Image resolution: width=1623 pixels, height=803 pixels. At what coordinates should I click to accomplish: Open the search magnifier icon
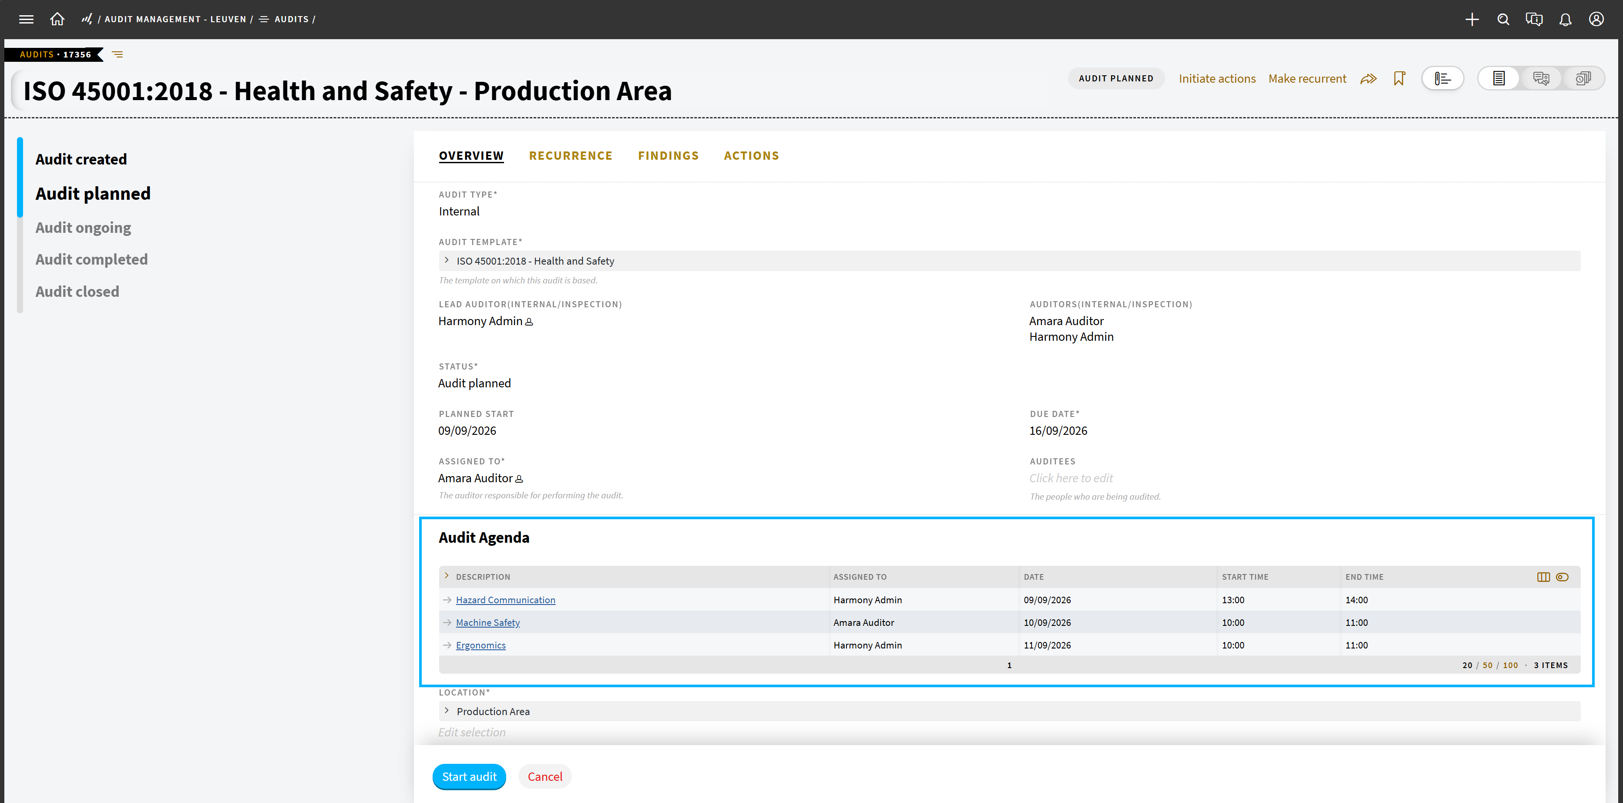point(1503,20)
